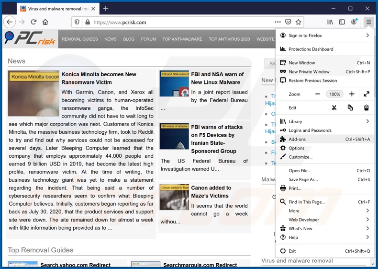Reload the current page

[33, 22]
